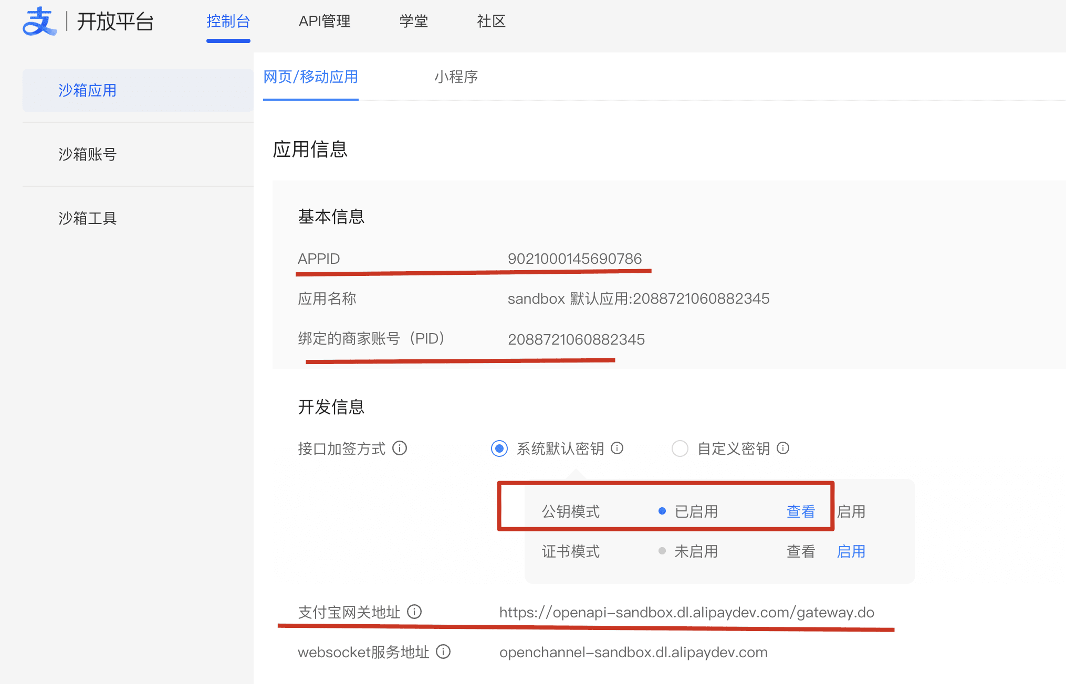
Task: Go to 学堂 in top navigation
Action: (414, 22)
